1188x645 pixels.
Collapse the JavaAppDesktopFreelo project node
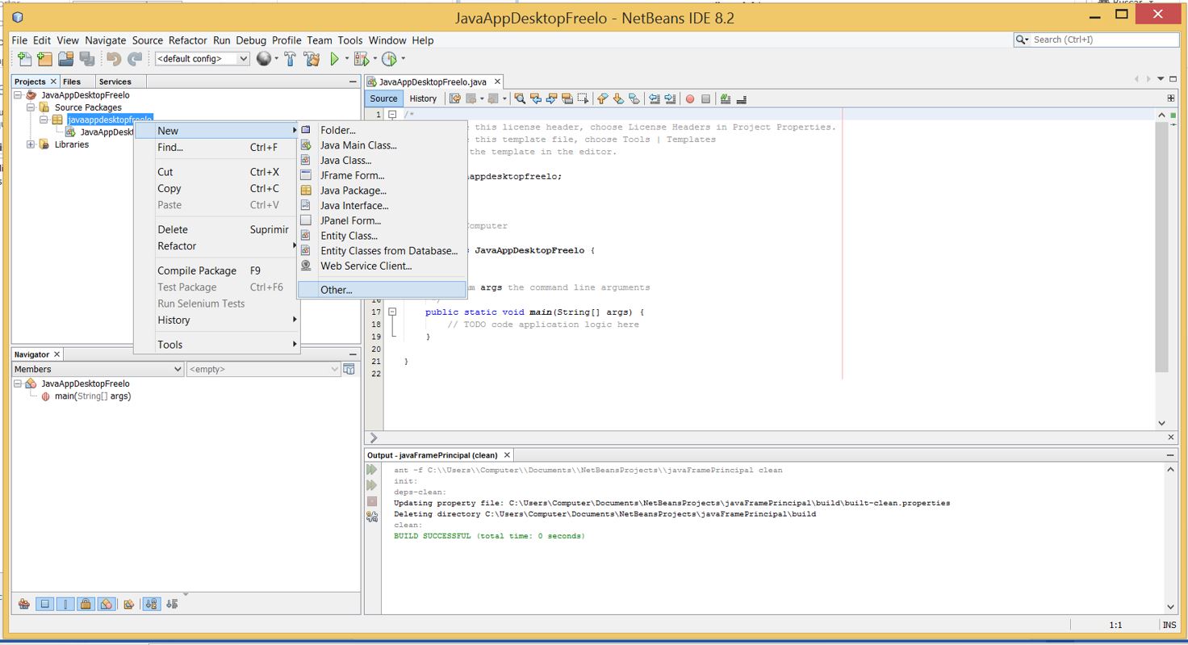18,95
